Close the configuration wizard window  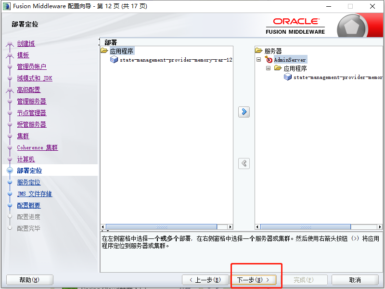(372, 6)
